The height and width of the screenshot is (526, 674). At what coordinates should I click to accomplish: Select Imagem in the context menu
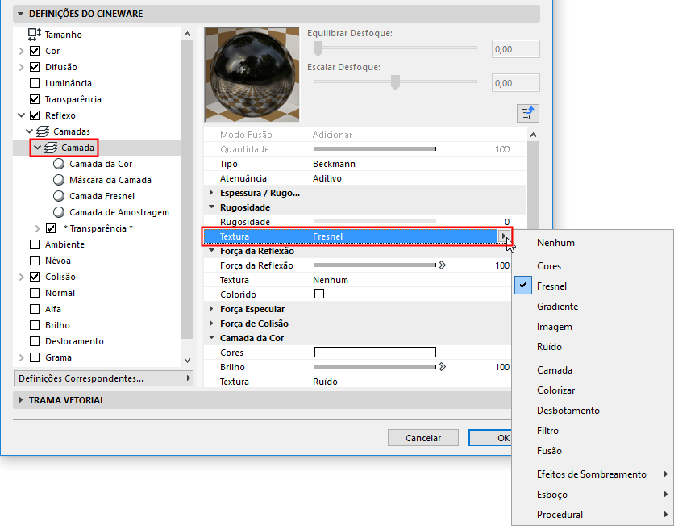(x=555, y=327)
